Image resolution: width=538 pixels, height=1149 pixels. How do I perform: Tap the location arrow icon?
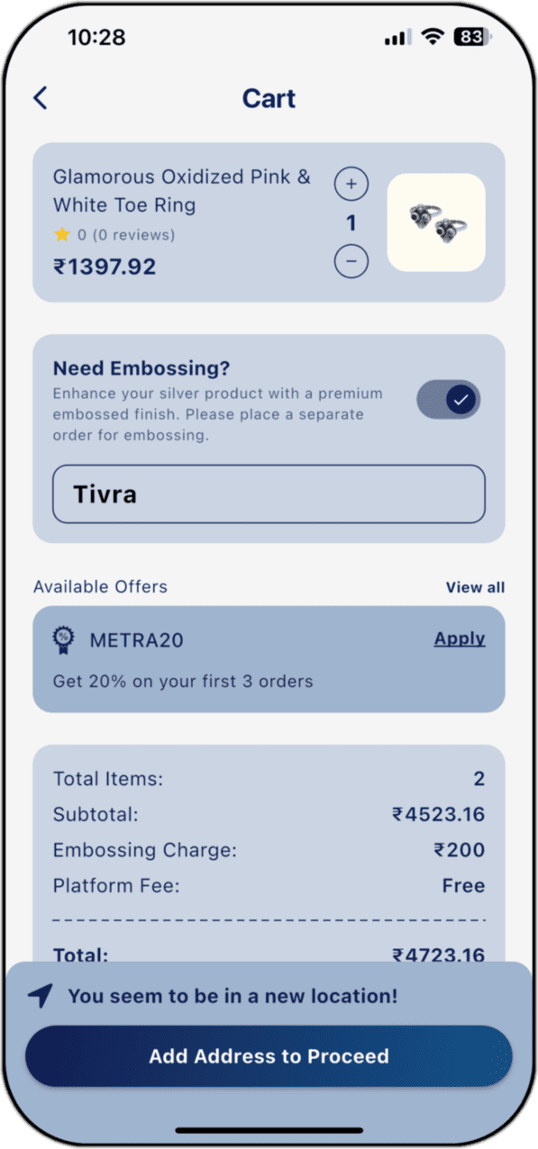click(41, 996)
